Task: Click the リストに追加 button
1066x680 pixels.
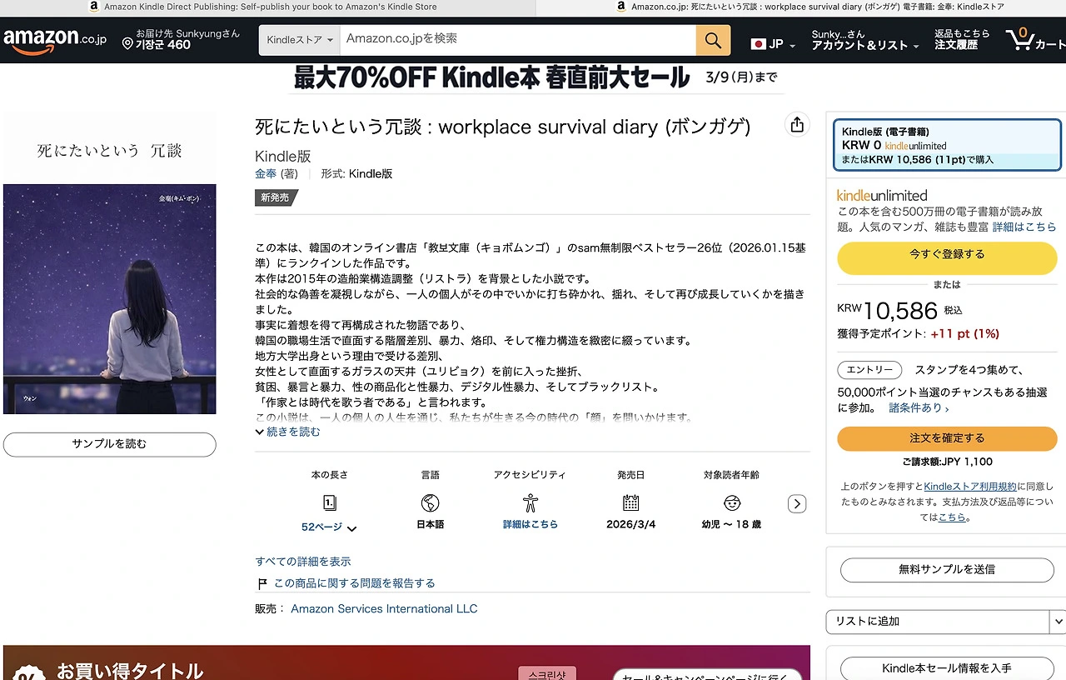Action: coord(937,622)
